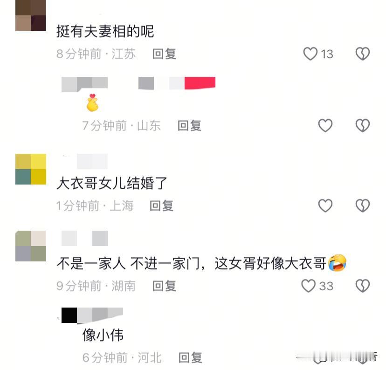Dislike the 山东 heart-gesture emoji reply
This screenshot has width=386, height=370.
coord(363,125)
